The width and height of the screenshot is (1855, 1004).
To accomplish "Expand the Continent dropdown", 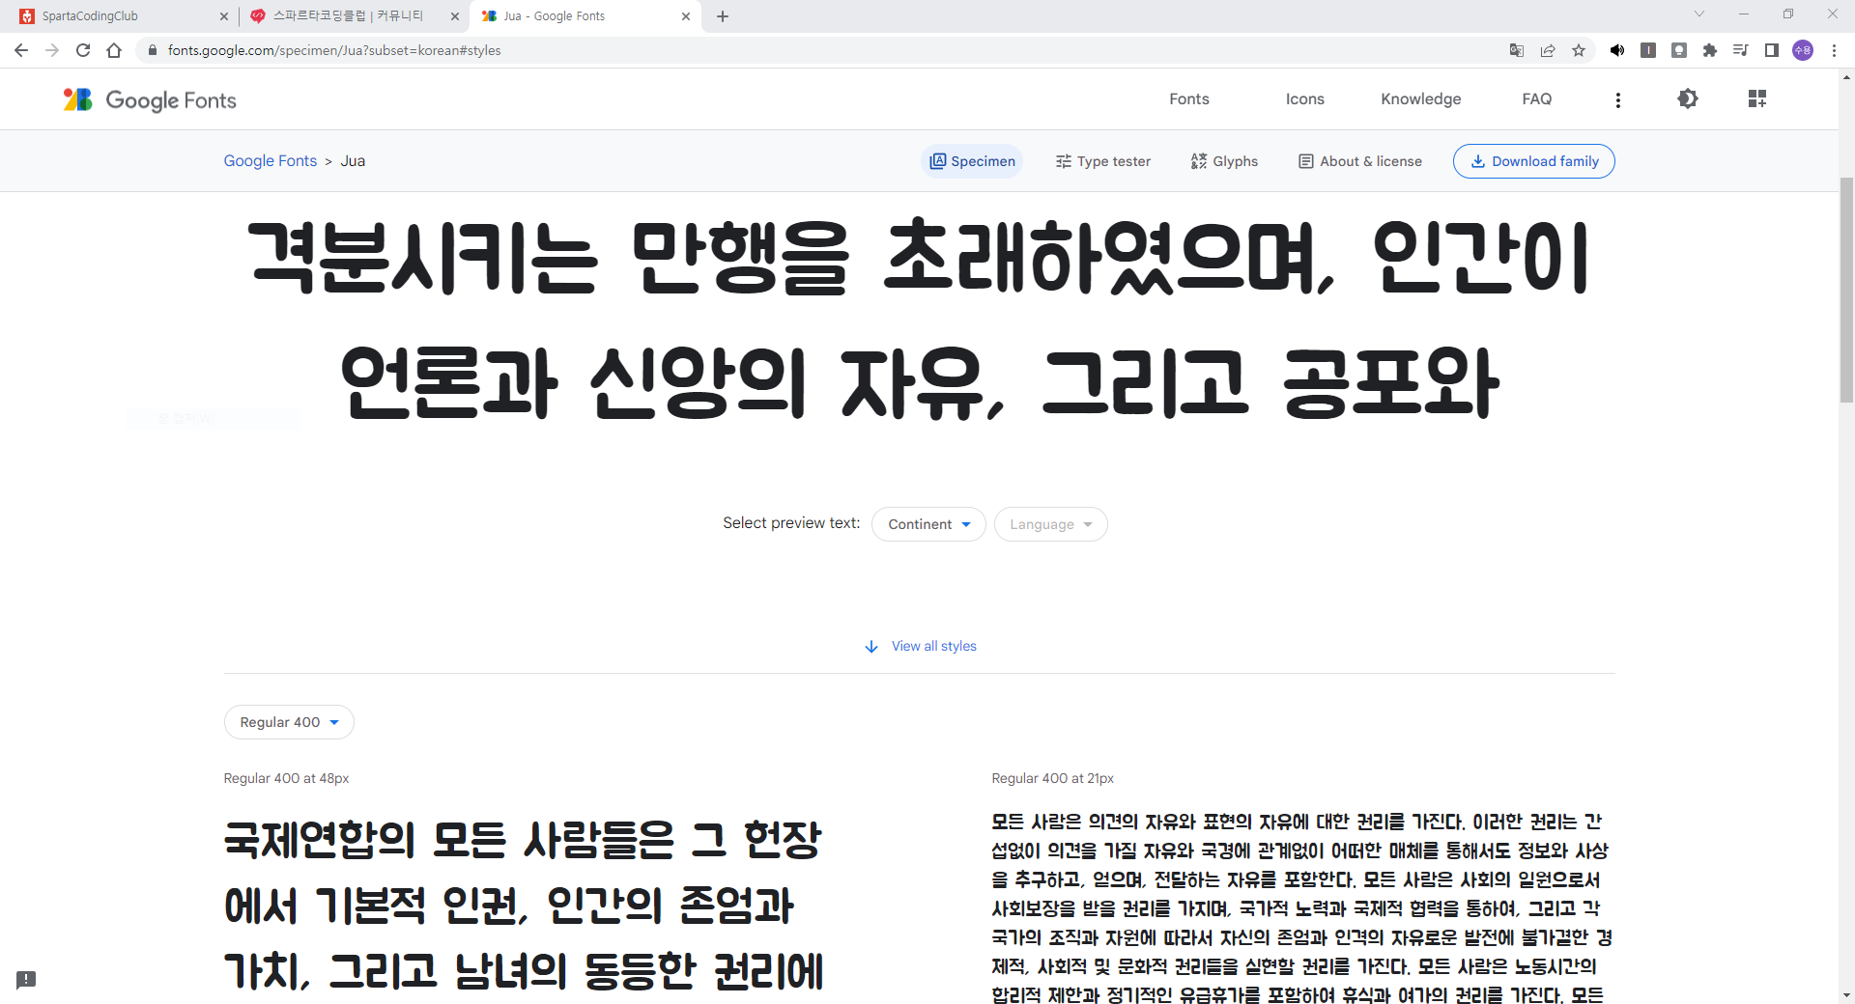I will click(928, 524).
